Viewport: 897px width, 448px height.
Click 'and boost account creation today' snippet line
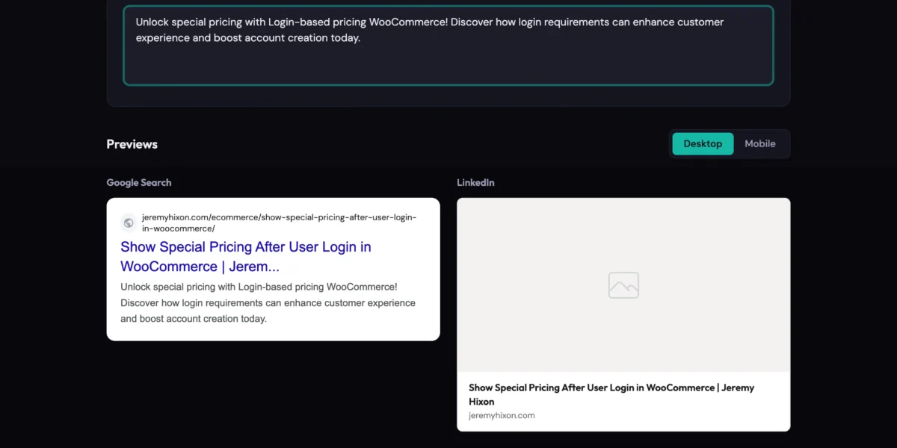(x=193, y=319)
